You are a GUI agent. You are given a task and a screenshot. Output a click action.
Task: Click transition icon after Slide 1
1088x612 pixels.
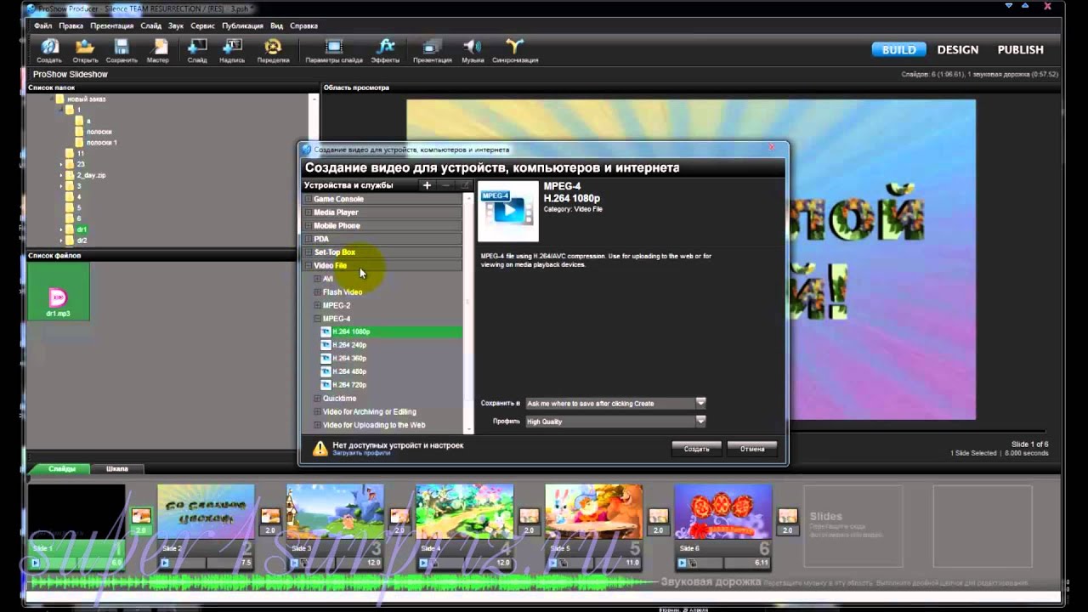tap(141, 516)
